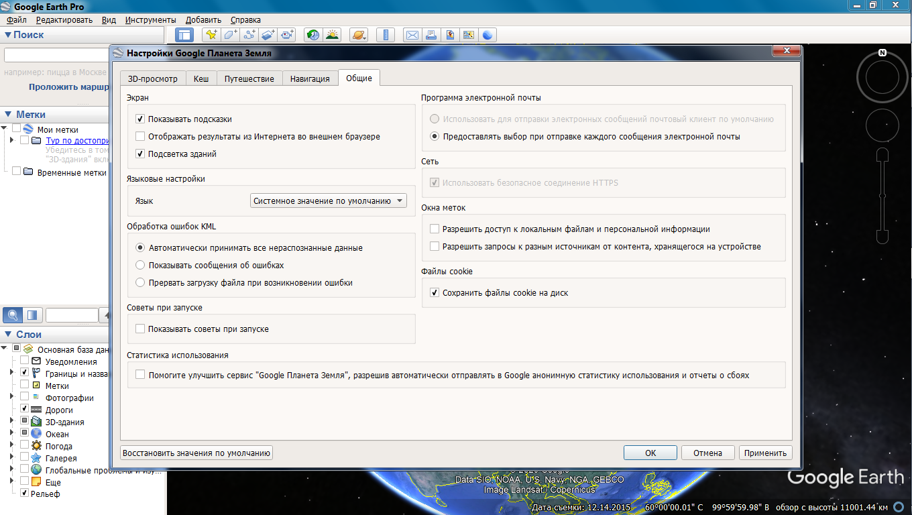The height and width of the screenshot is (515, 912).
Task: Uncheck Подсветка зданий checkbox
Action: pyautogui.click(x=140, y=154)
